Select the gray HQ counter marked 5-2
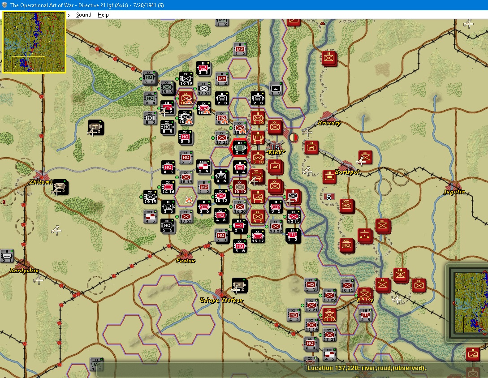Viewport: 488px width, 378px height. tap(150, 118)
